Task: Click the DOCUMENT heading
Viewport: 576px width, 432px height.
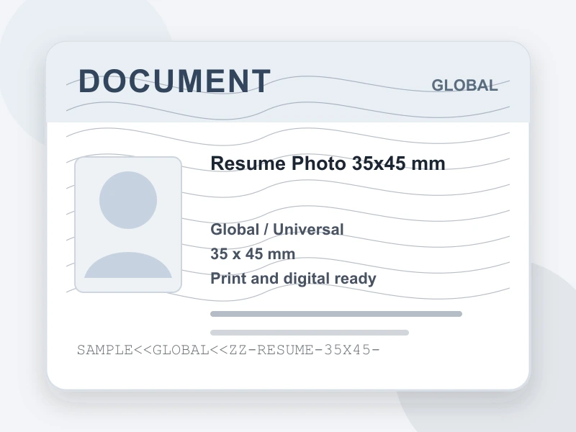Action: (175, 81)
